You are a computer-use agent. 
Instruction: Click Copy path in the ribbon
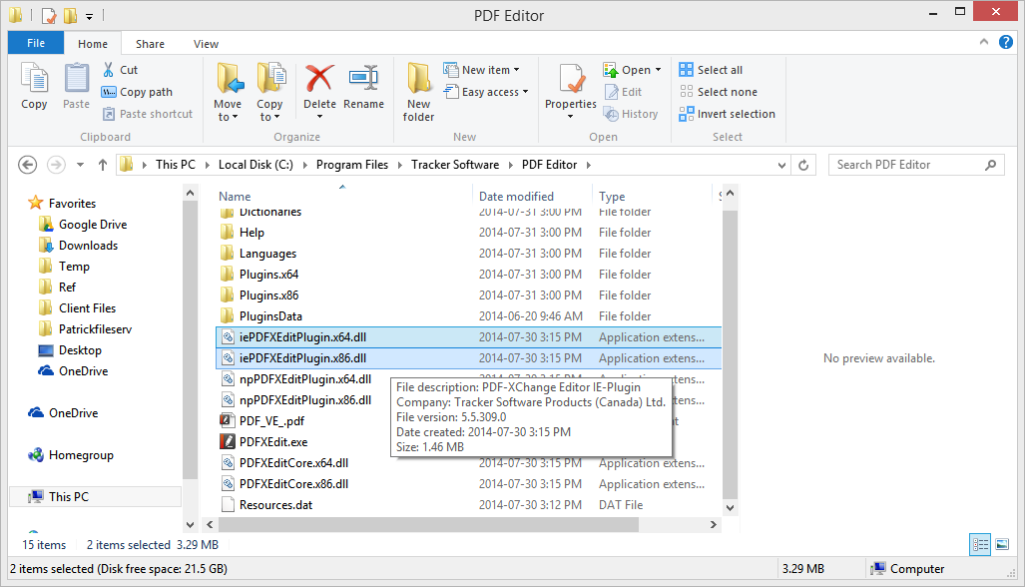coord(137,92)
